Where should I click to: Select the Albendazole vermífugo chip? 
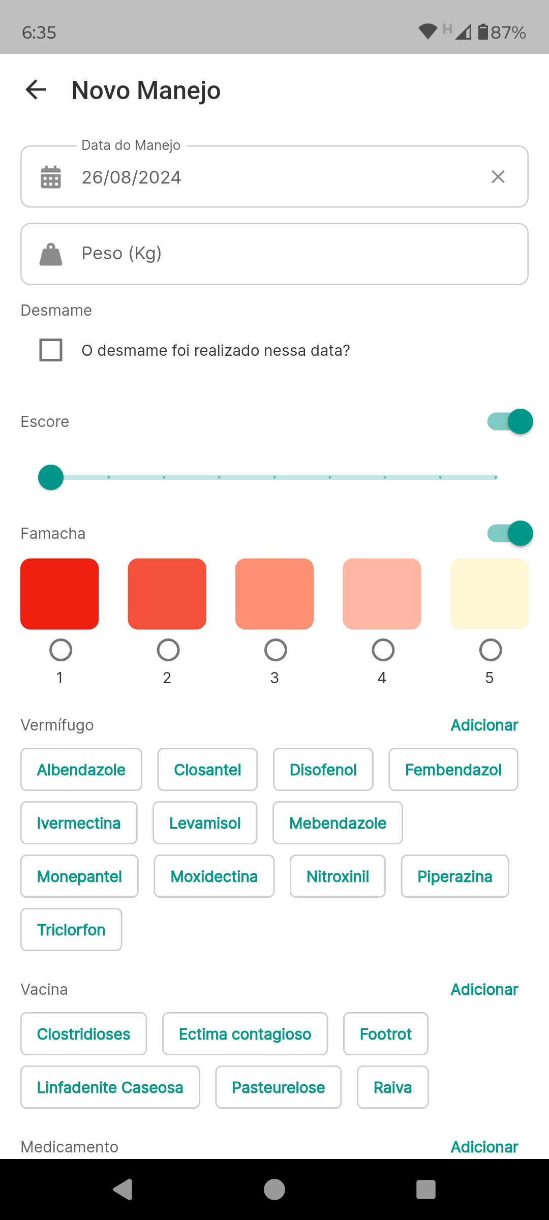tap(81, 770)
